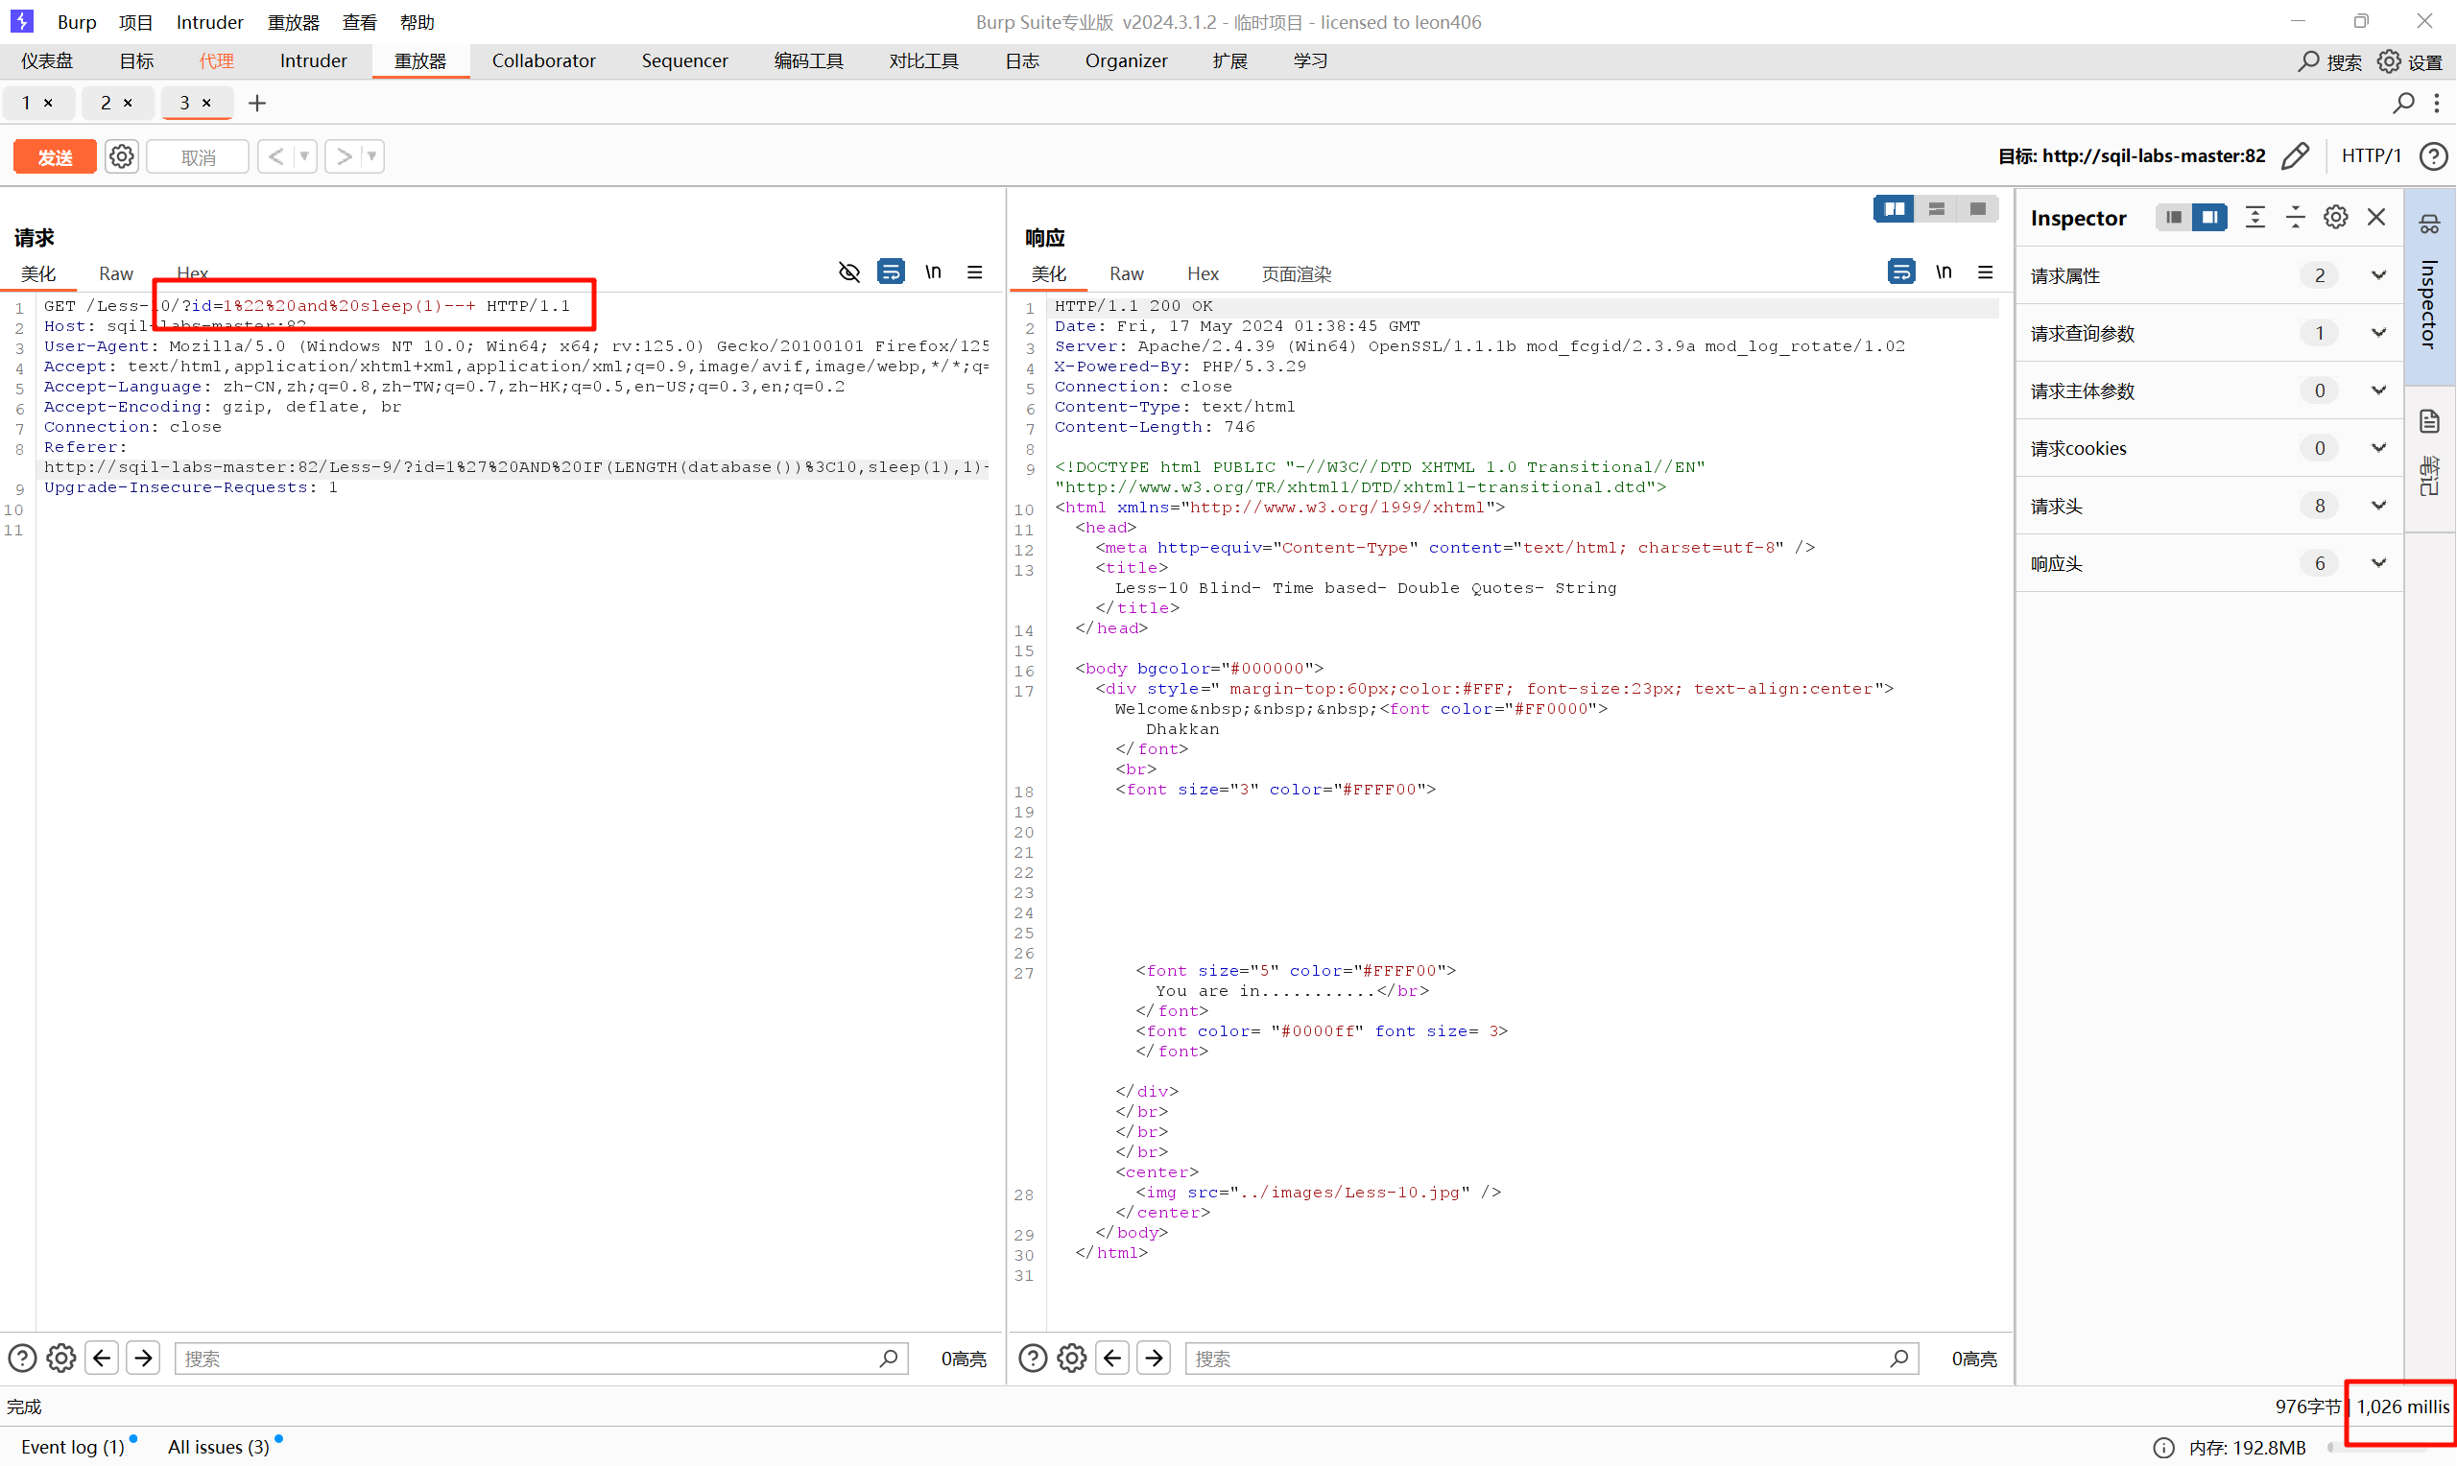The image size is (2457, 1466).
Task: Click the orange 发送 (Send) button
Action: pos(55,157)
